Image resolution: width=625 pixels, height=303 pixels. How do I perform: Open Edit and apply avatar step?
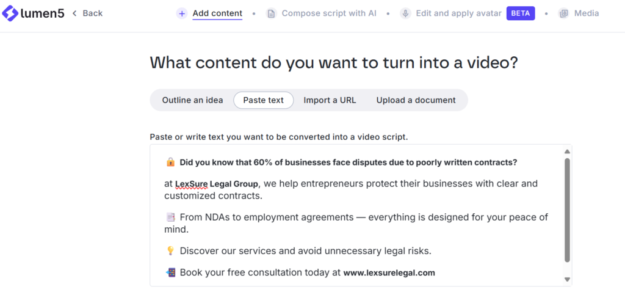point(458,13)
